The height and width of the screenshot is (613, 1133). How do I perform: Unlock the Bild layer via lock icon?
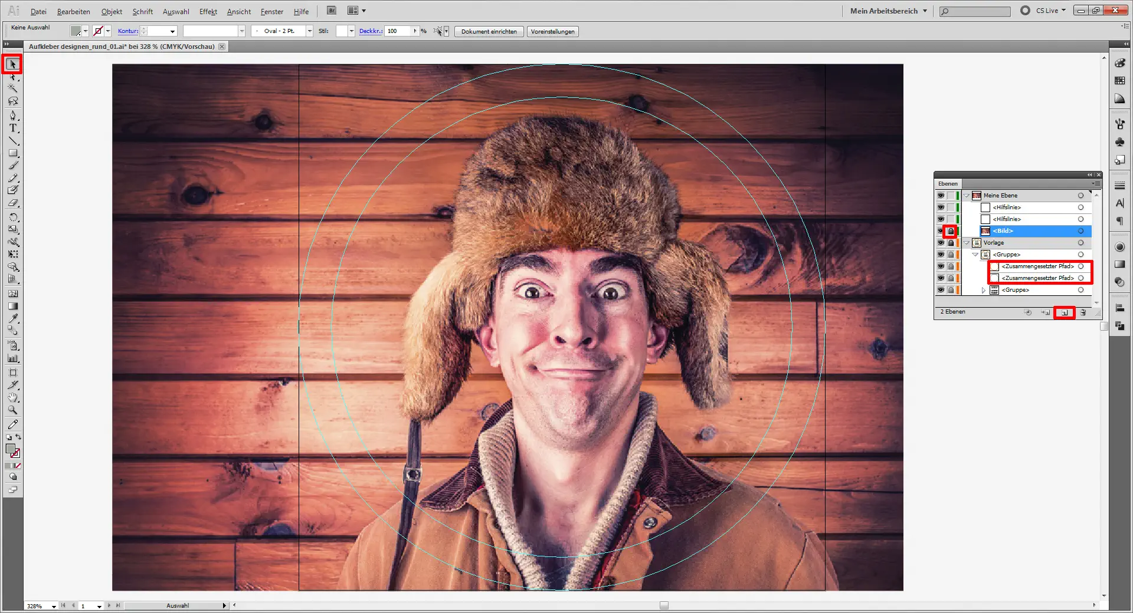click(x=950, y=231)
